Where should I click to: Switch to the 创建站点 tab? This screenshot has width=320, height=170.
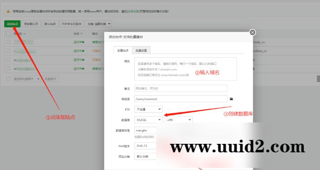(x=123, y=50)
